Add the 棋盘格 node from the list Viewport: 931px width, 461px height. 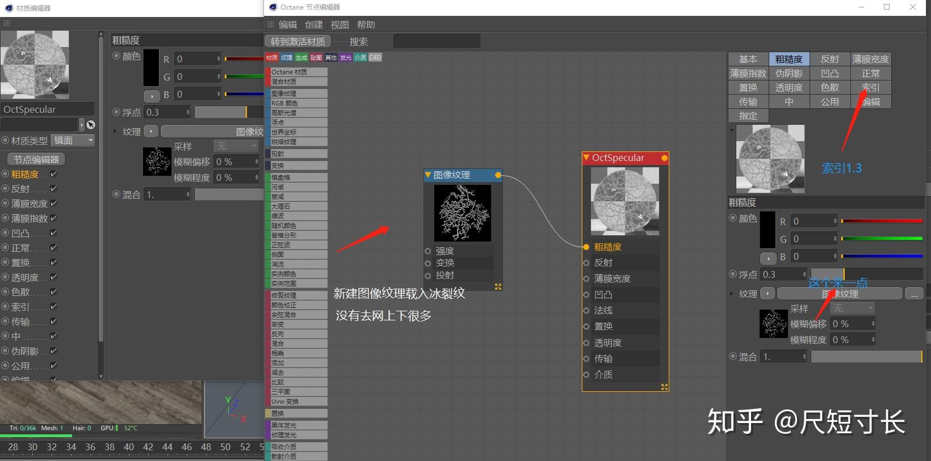coord(296,177)
